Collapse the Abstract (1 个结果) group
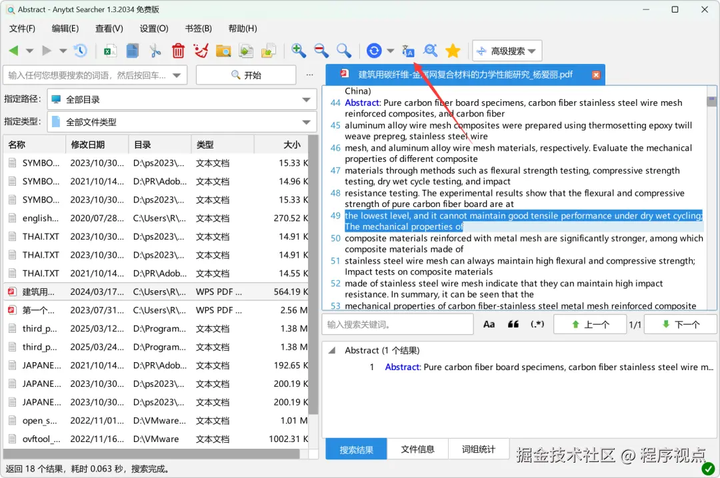This screenshot has width=720, height=478. pyautogui.click(x=331, y=350)
